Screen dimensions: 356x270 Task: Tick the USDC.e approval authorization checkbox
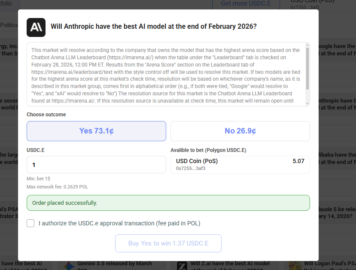(30, 223)
